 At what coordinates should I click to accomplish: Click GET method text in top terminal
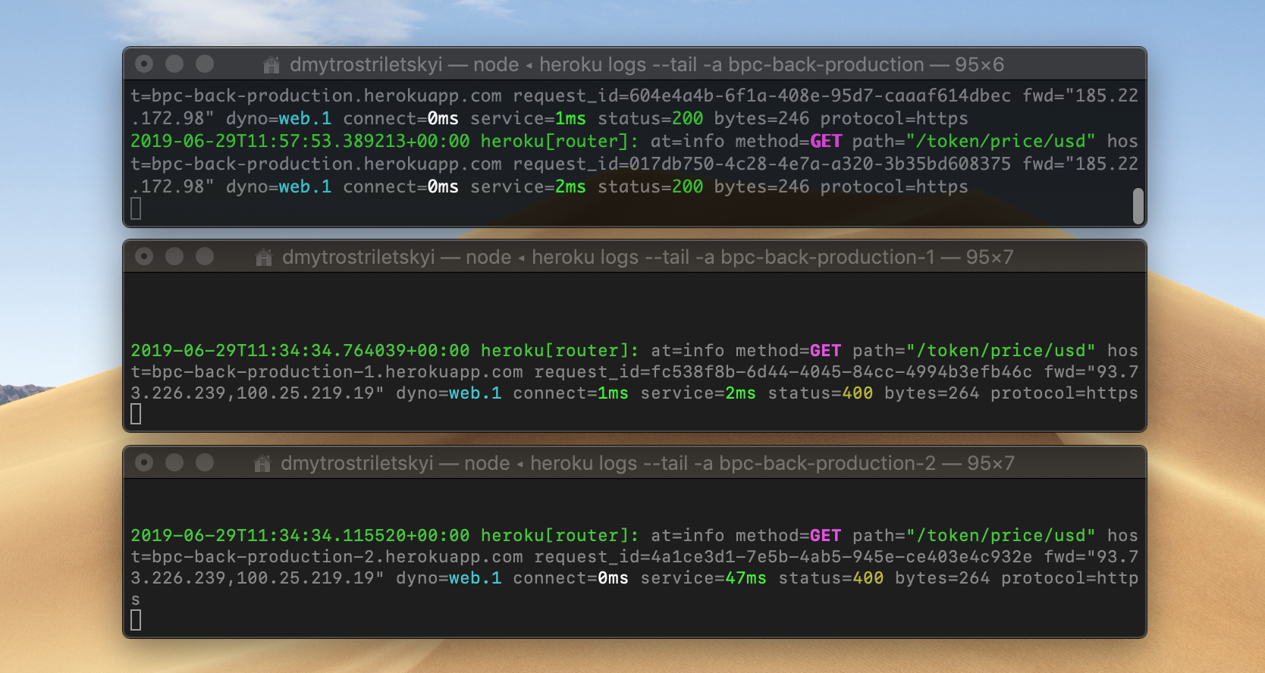click(826, 142)
